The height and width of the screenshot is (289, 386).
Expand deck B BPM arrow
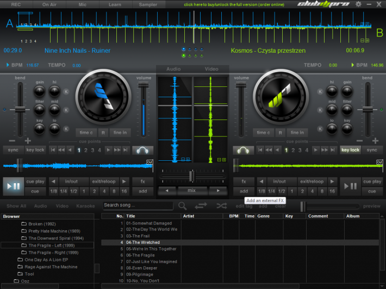(352, 65)
